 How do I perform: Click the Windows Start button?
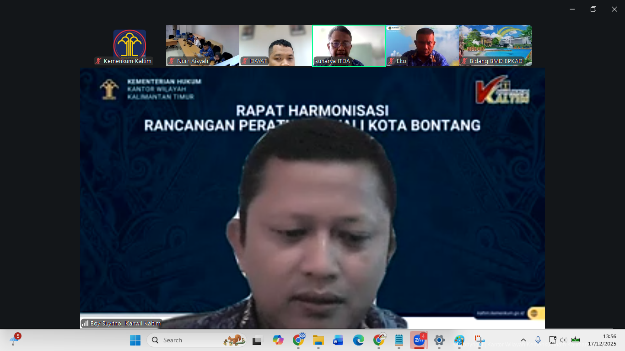click(x=135, y=340)
